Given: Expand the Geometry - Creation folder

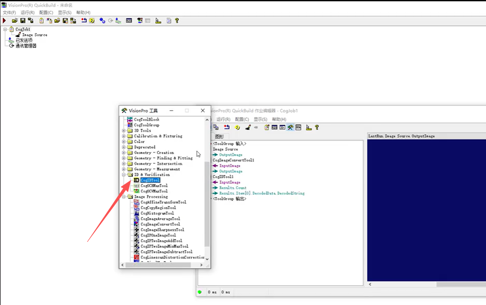Looking at the screenshot, I should 124,152.
